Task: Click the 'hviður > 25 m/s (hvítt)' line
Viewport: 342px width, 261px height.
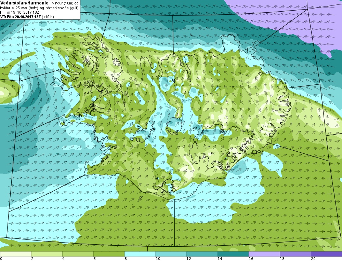Action: (18, 8)
